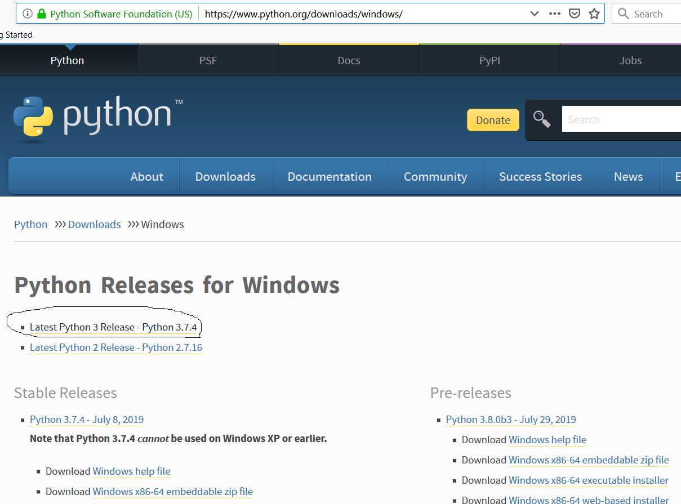Screen dimensions: 681x504
Task: Open the Community navigation menu
Action: (435, 176)
